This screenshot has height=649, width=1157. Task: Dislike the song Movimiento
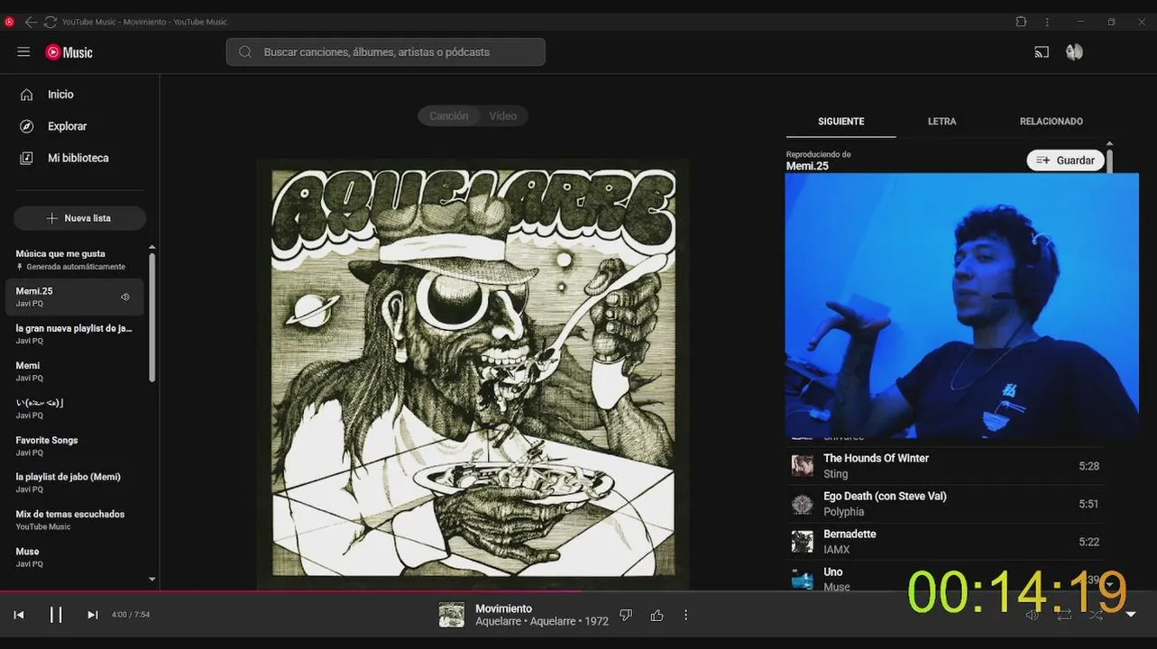(x=626, y=615)
